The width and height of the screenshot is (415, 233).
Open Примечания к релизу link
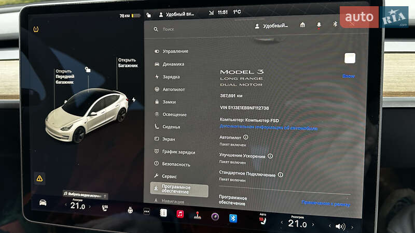[x=326, y=203]
